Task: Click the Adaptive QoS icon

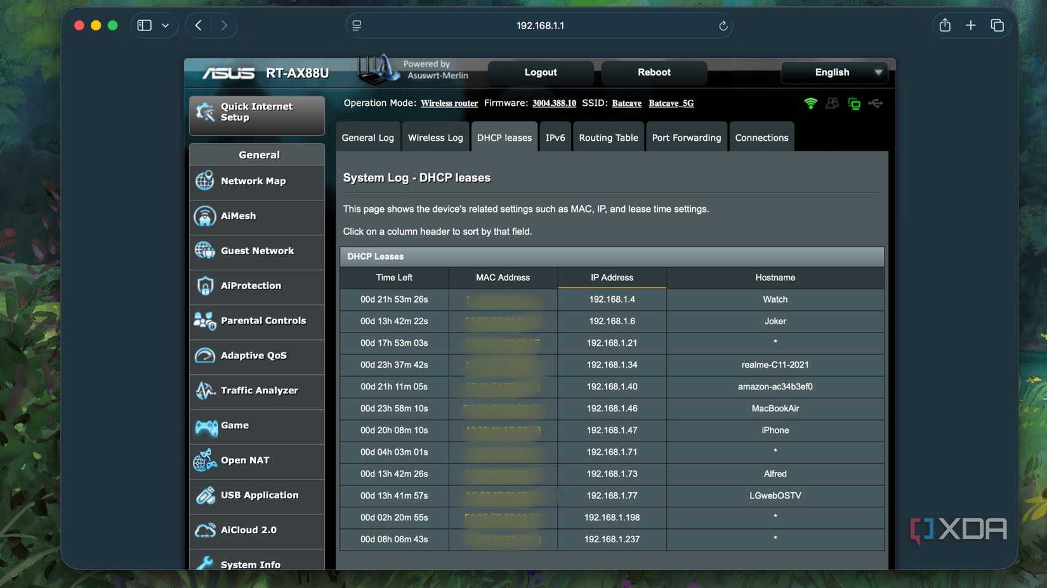Action: (x=204, y=356)
